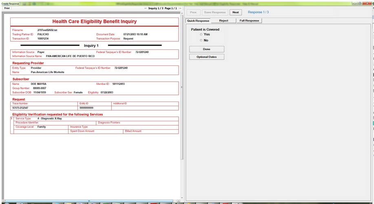Go to the Next response

pos(235,12)
